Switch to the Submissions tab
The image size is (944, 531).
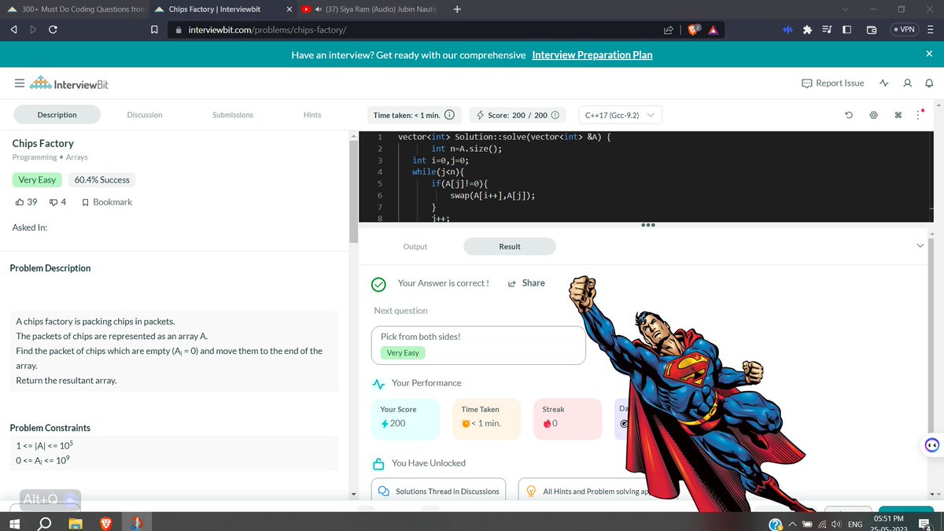[x=233, y=115]
